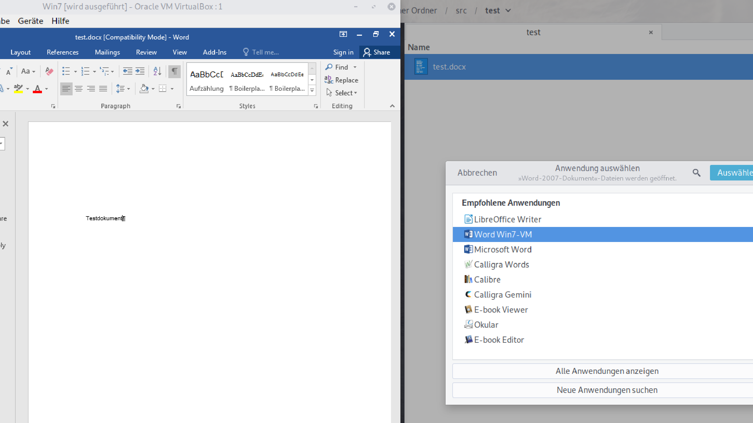Click Replace in Editing group

tap(341, 80)
